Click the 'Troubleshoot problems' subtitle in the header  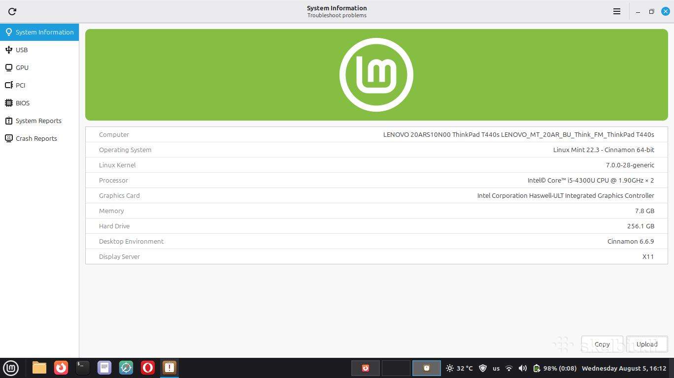coord(337,15)
